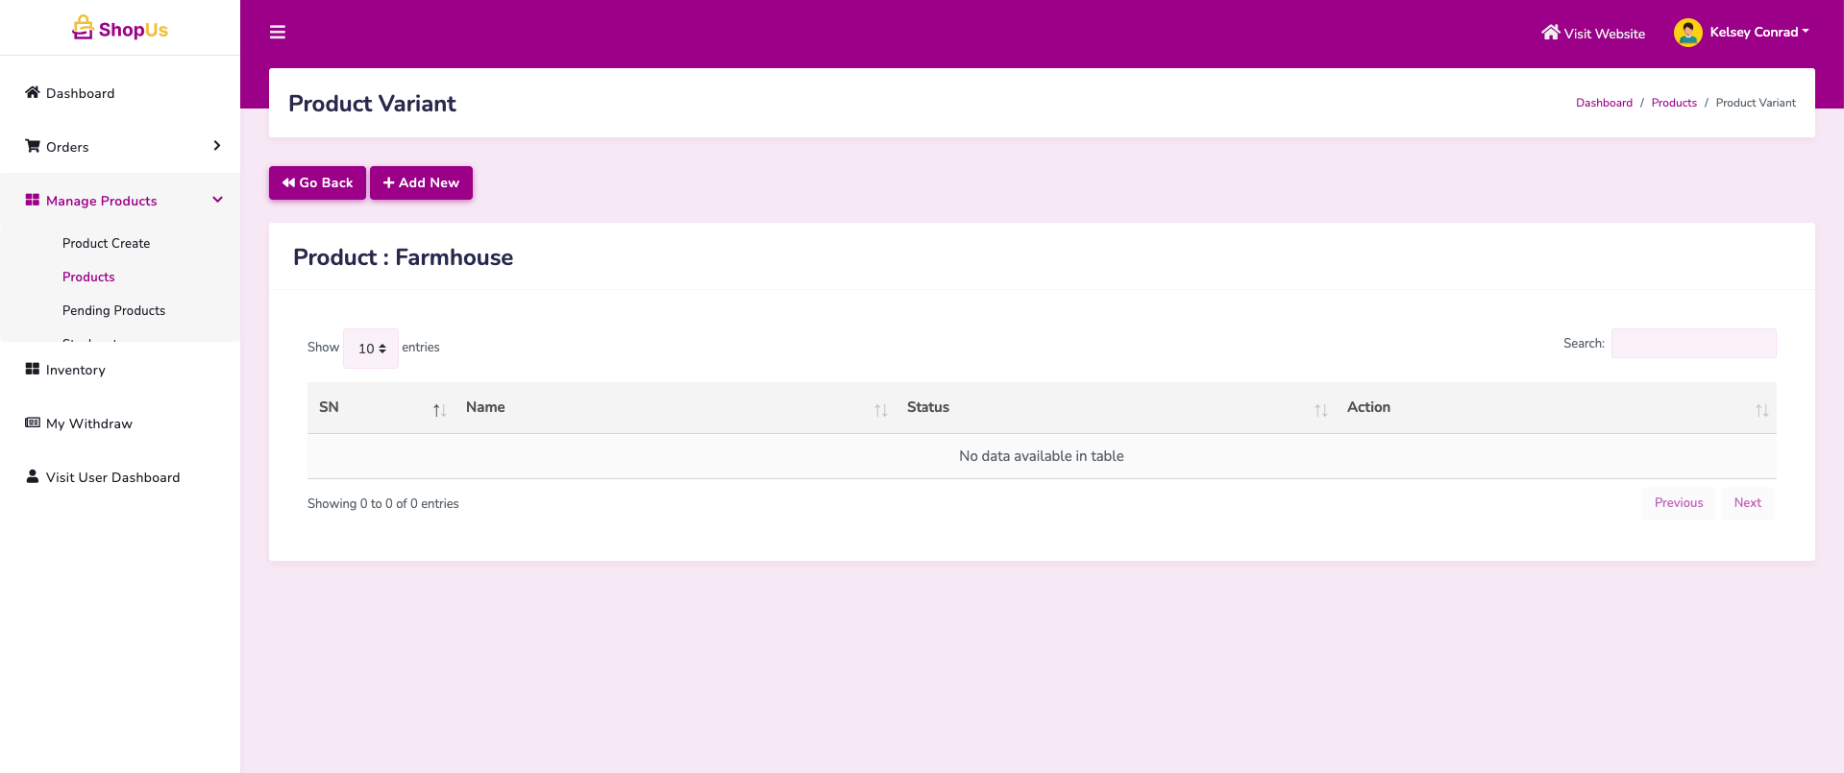Focus the table Search input field
1844x773 pixels.
(x=1693, y=344)
